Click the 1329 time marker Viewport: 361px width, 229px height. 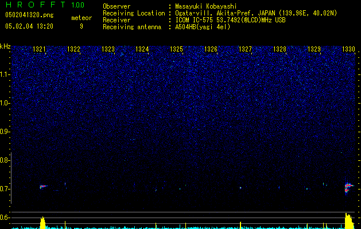(x=314, y=49)
